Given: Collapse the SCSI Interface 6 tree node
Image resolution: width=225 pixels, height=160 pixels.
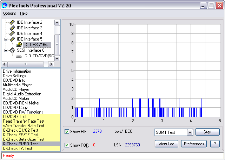Looking at the screenshot, I should click(6, 50).
